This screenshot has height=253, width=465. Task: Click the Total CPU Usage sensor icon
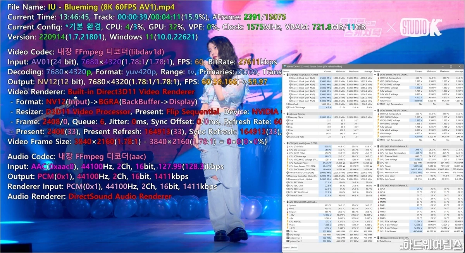[287, 107]
